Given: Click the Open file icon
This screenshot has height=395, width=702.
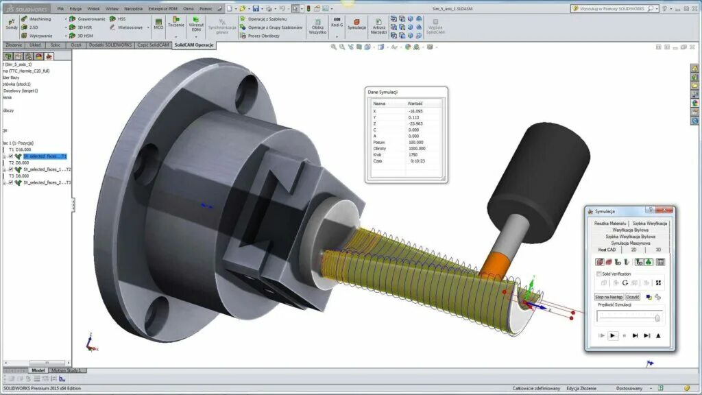Looking at the screenshot, I should 242,8.
